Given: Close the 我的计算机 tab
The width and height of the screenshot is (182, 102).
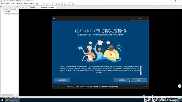Looking at the screenshot, I should [37, 7].
